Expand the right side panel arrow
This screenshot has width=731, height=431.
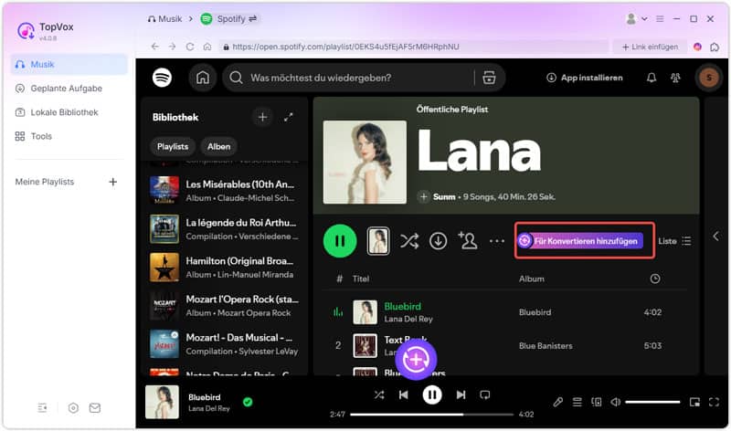[x=715, y=237]
